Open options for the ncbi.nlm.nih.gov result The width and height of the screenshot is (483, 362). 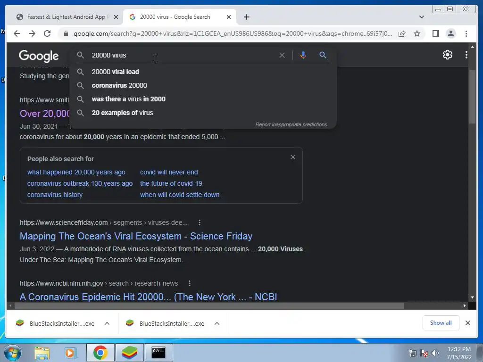tap(190, 283)
